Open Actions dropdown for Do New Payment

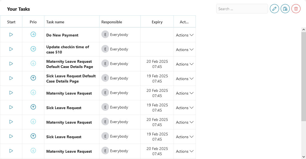coord(185,35)
